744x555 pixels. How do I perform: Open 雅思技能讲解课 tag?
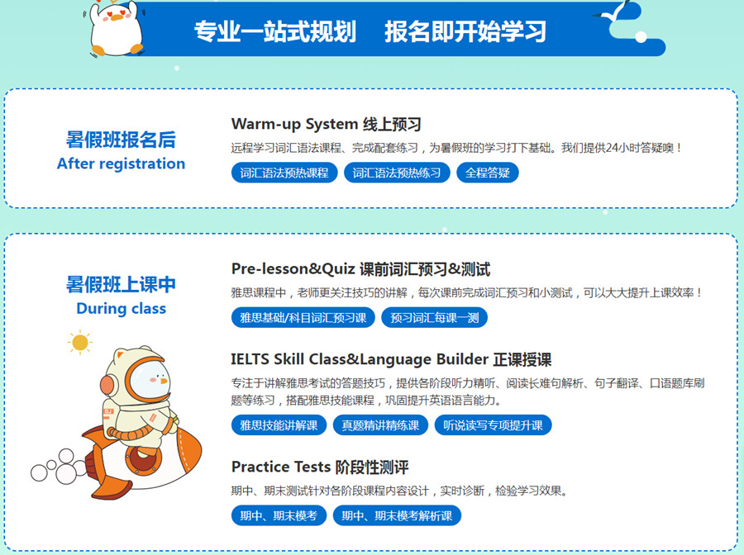tap(279, 425)
